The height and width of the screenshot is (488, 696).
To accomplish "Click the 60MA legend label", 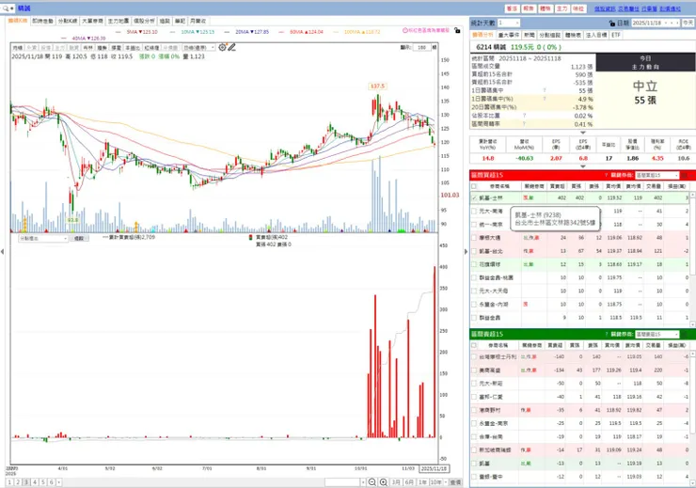I will click(307, 32).
